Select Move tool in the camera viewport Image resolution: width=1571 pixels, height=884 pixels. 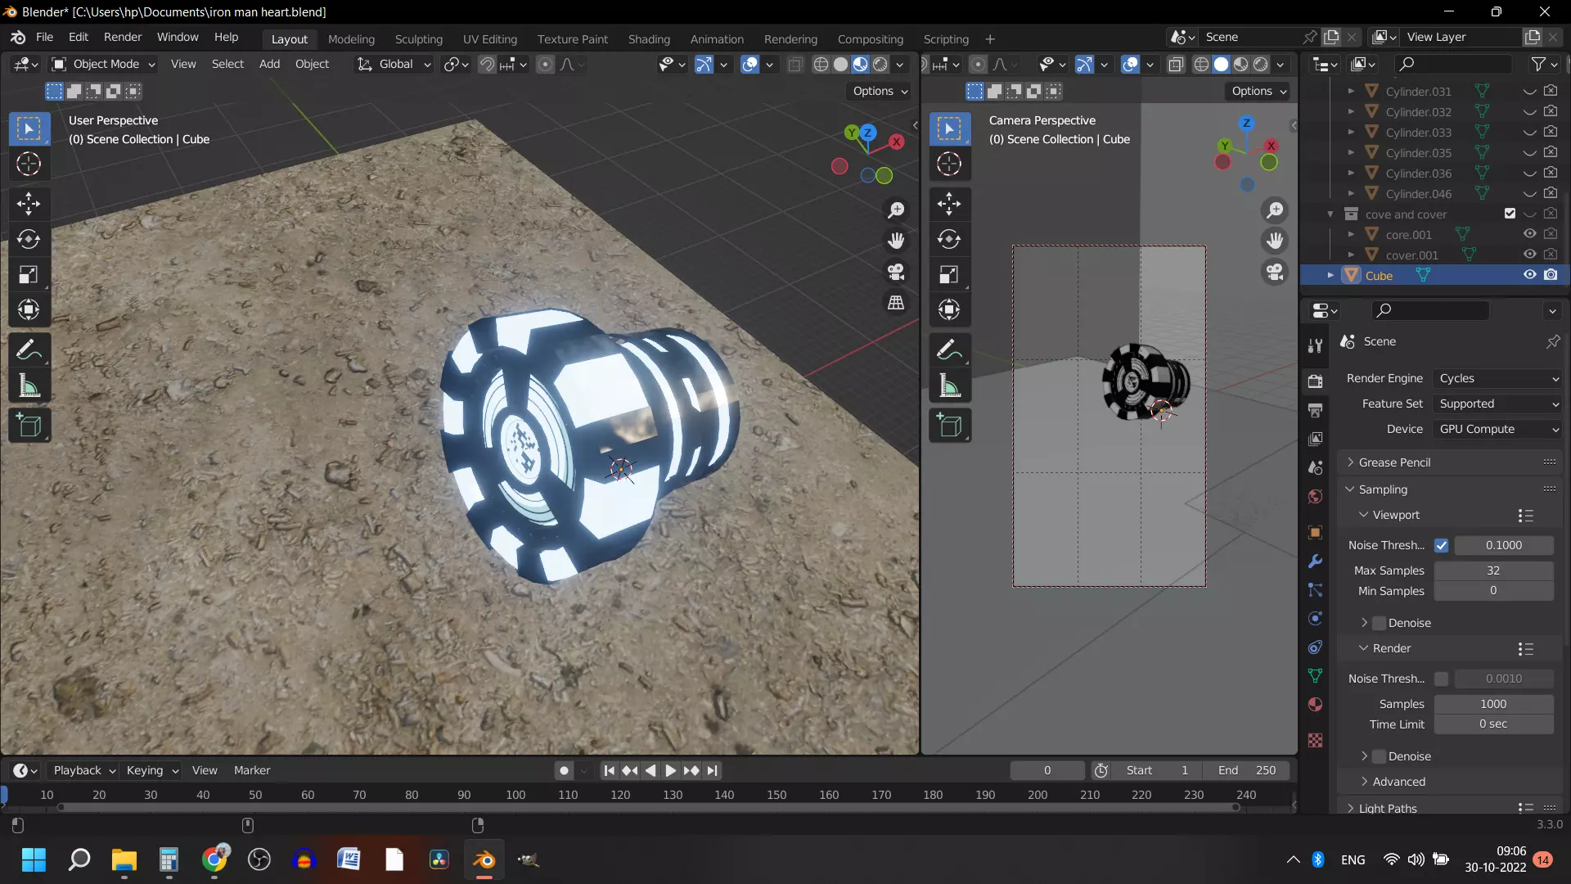[949, 204]
